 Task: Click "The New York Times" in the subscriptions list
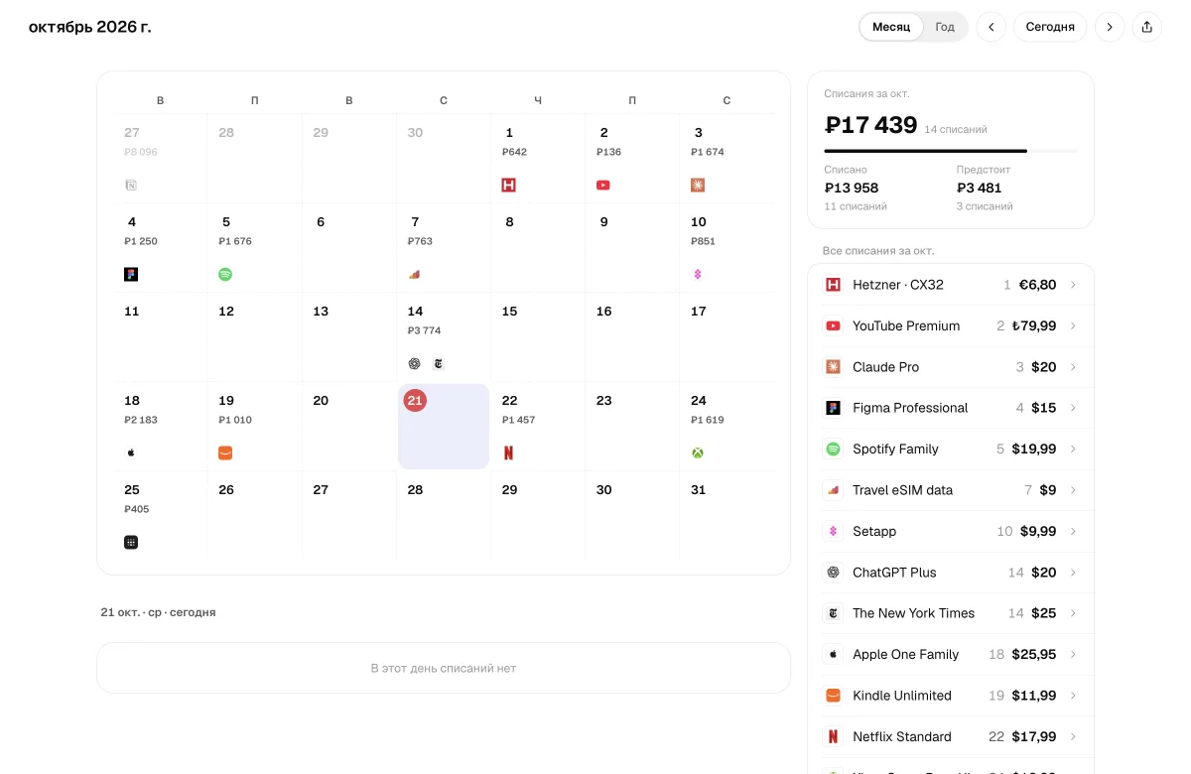click(951, 613)
